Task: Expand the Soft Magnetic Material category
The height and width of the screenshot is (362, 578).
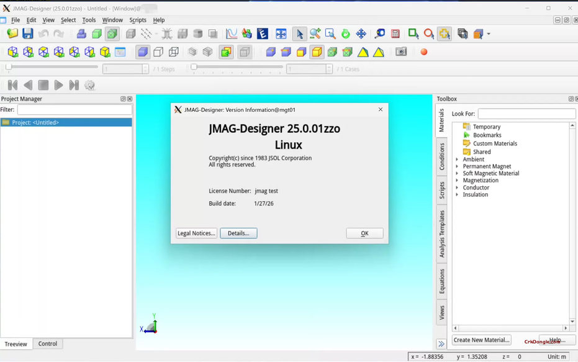Action: (457, 173)
